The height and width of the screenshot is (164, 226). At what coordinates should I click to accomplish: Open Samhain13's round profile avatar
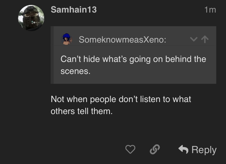click(x=31, y=18)
